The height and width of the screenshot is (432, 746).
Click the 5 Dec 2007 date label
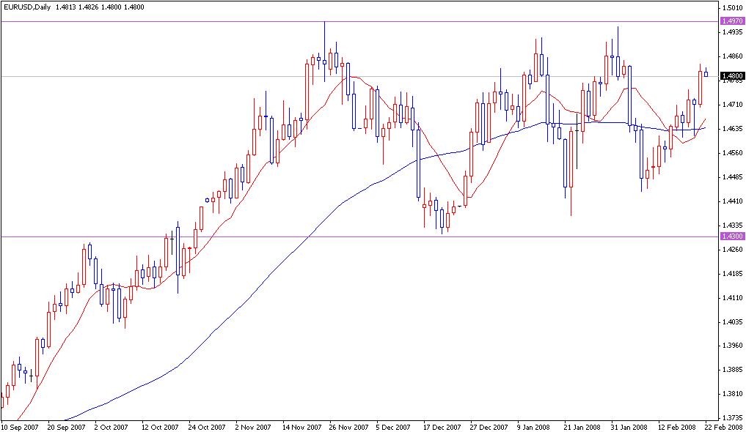pyautogui.click(x=394, y=428)
